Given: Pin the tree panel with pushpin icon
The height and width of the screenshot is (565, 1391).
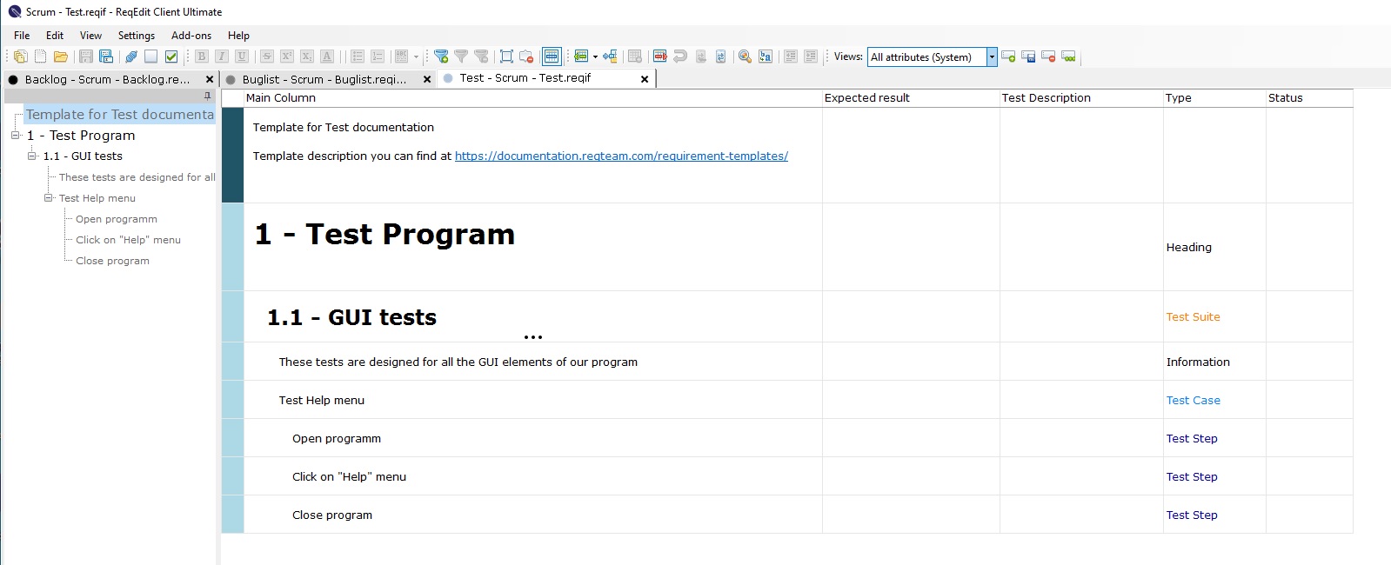Looking at the screenshot, I should click(x=207, y=96).
